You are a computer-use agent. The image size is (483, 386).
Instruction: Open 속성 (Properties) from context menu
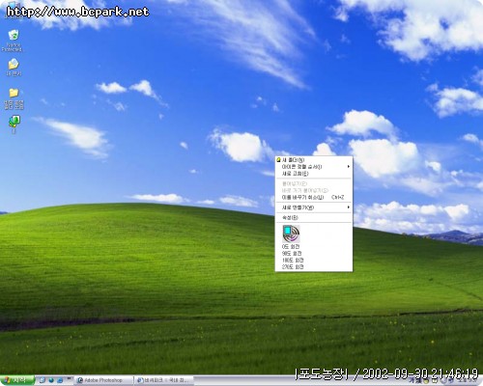point(314,218)
